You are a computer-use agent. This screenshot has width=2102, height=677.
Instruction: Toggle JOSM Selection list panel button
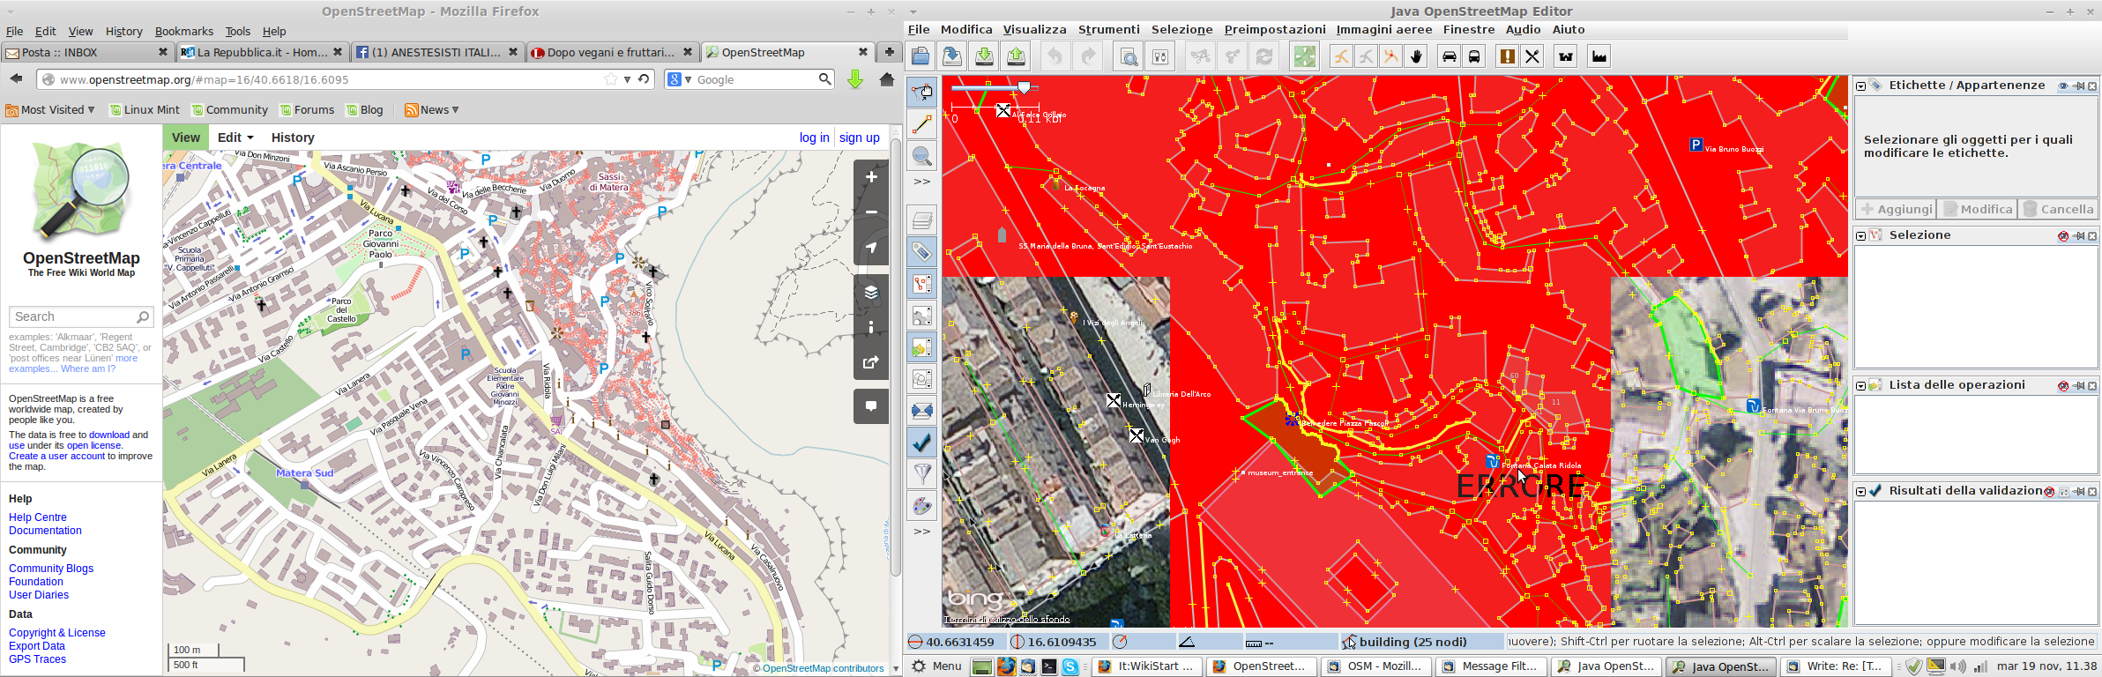(x=921, y=284)
